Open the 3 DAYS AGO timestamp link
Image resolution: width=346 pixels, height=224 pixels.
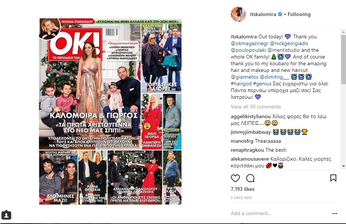241,198
